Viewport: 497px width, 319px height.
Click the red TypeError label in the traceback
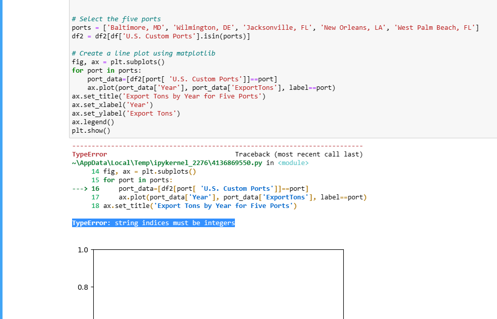89,154
